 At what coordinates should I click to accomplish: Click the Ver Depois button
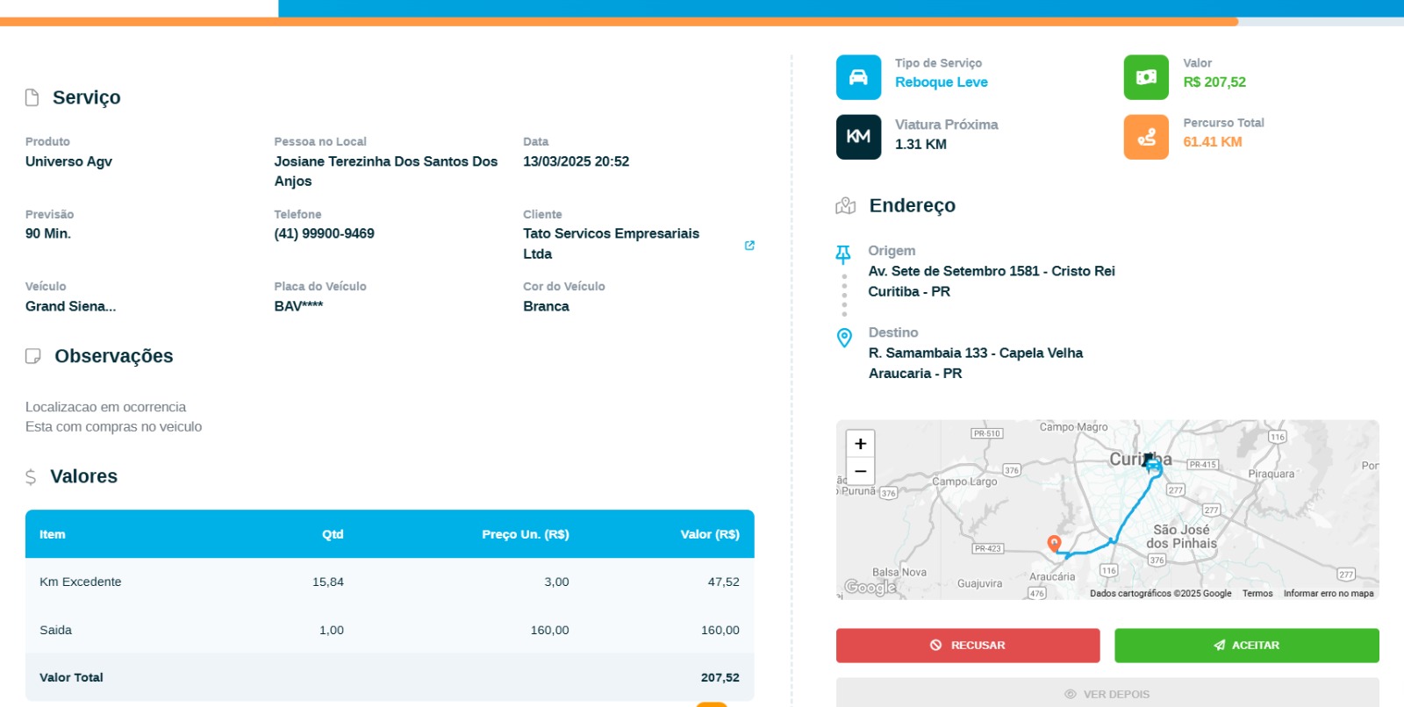tap(1107, 694)
